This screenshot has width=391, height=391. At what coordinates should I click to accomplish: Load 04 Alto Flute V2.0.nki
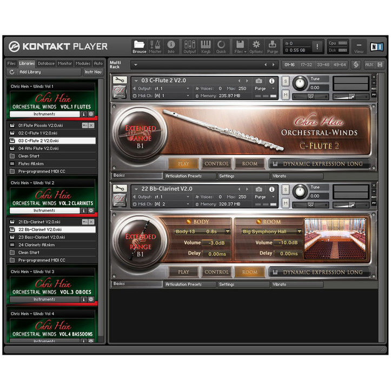(x=52, y=148)
